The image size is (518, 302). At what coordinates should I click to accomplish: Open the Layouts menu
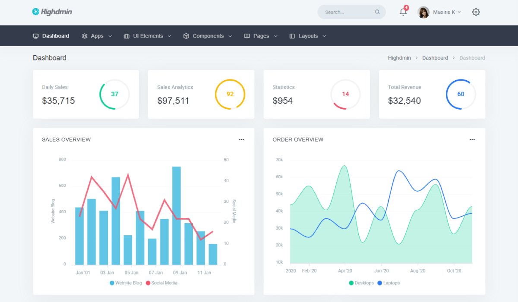point(308,36)
